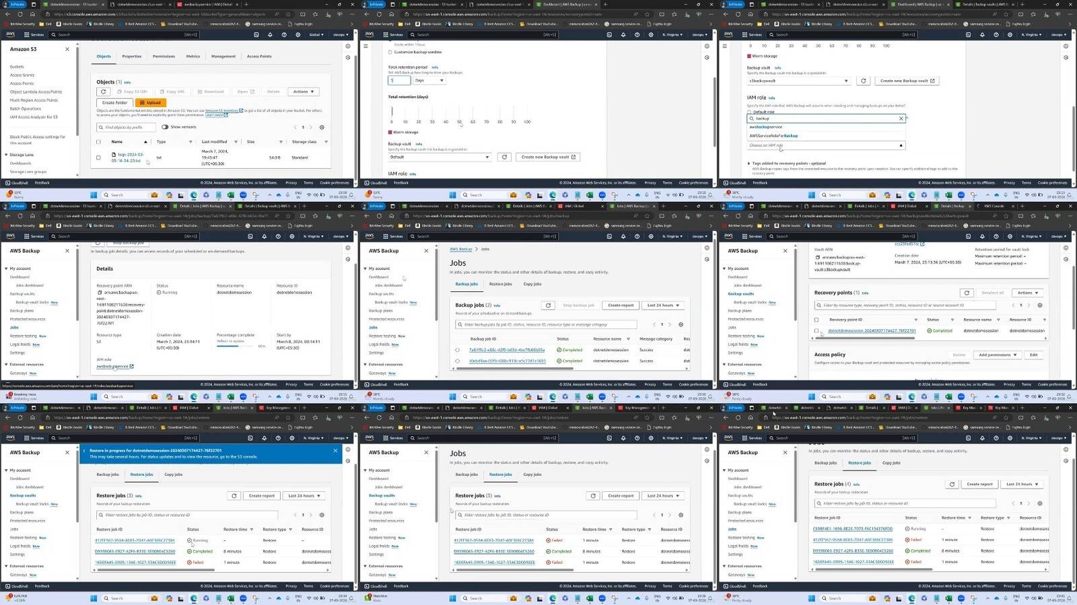Screen dimensions: 1077x605
Task: Open CloudShell from the S3 console footer
Action: [x=17, y=182]
